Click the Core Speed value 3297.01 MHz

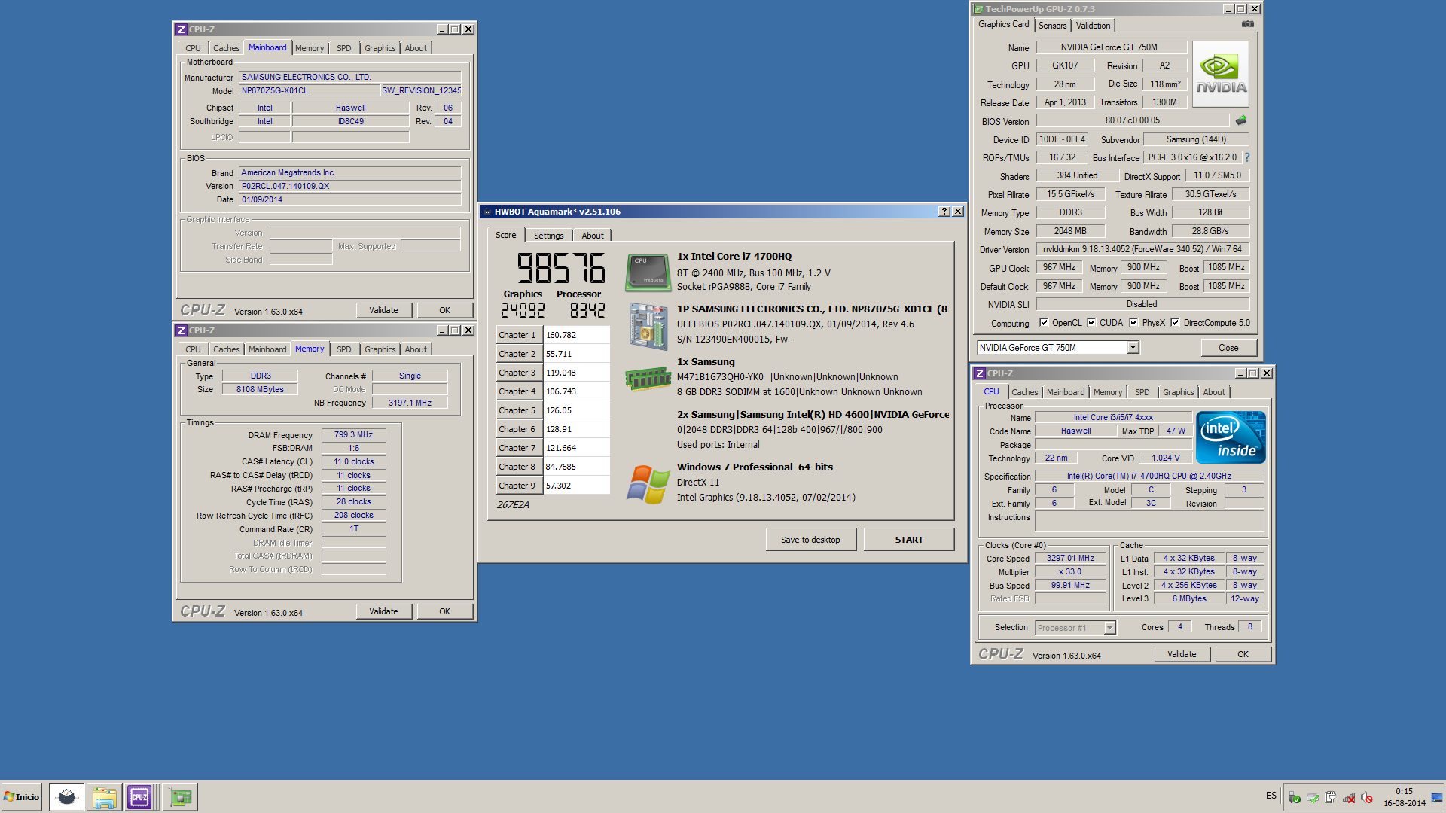(x=1070, y=559)
